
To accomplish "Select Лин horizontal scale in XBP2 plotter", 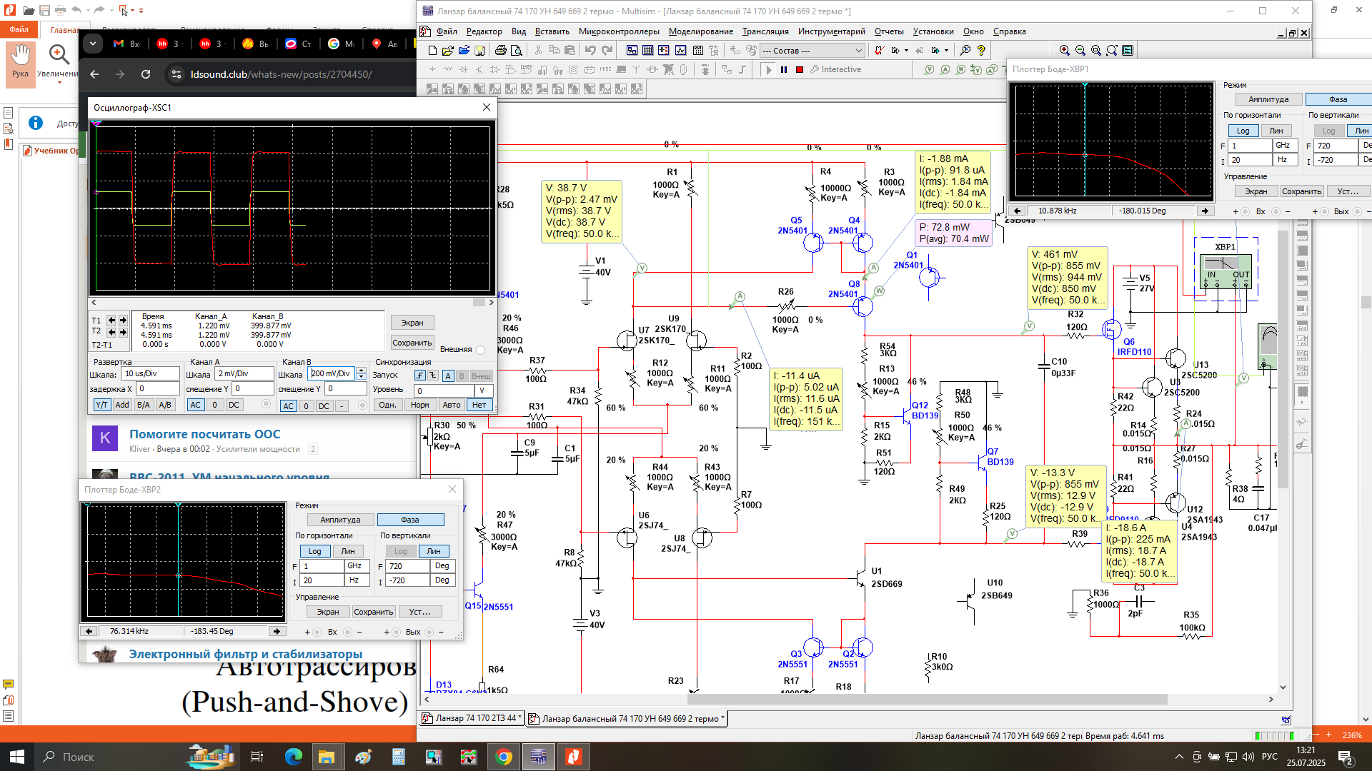I will pyautogui.click(x=348, y=551).
